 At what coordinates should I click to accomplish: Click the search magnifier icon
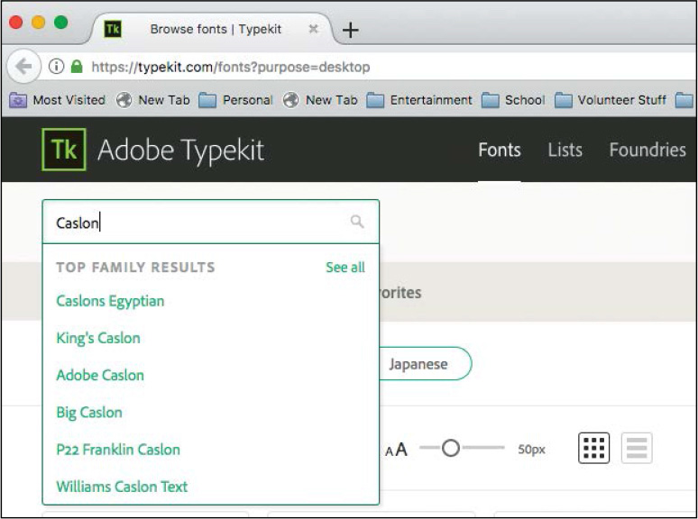coord(357,221)
